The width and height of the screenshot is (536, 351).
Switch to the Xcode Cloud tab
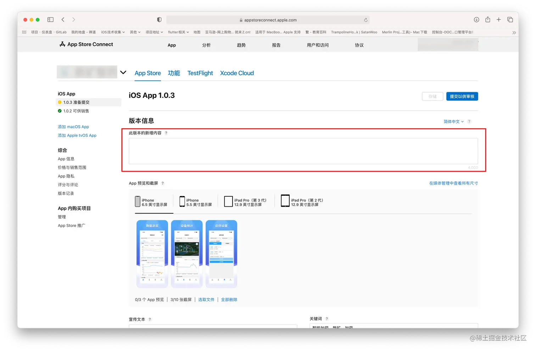(237, 73)
